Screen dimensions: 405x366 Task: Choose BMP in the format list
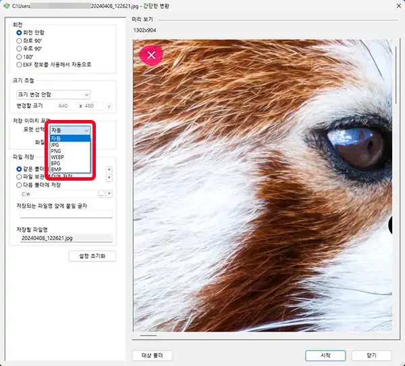tap(70, 169)
